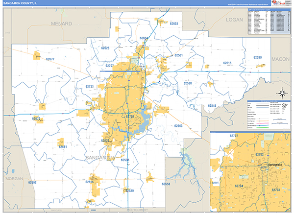The height and width of the screenshot is (213, 294).
Task: Click the MORGAN county label
Action: coord(14,179)
